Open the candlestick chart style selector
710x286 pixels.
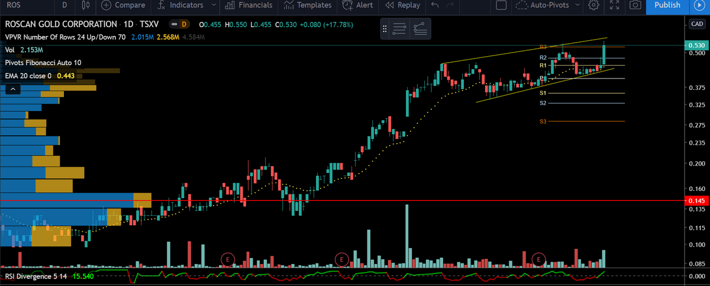click(86, 5)
